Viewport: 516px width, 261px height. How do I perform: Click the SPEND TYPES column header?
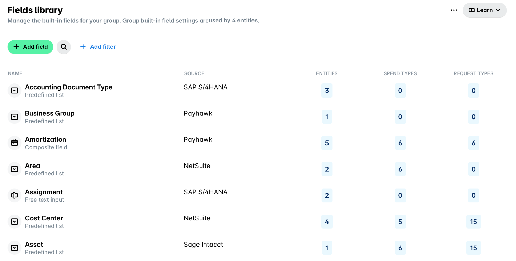point(400,73)
